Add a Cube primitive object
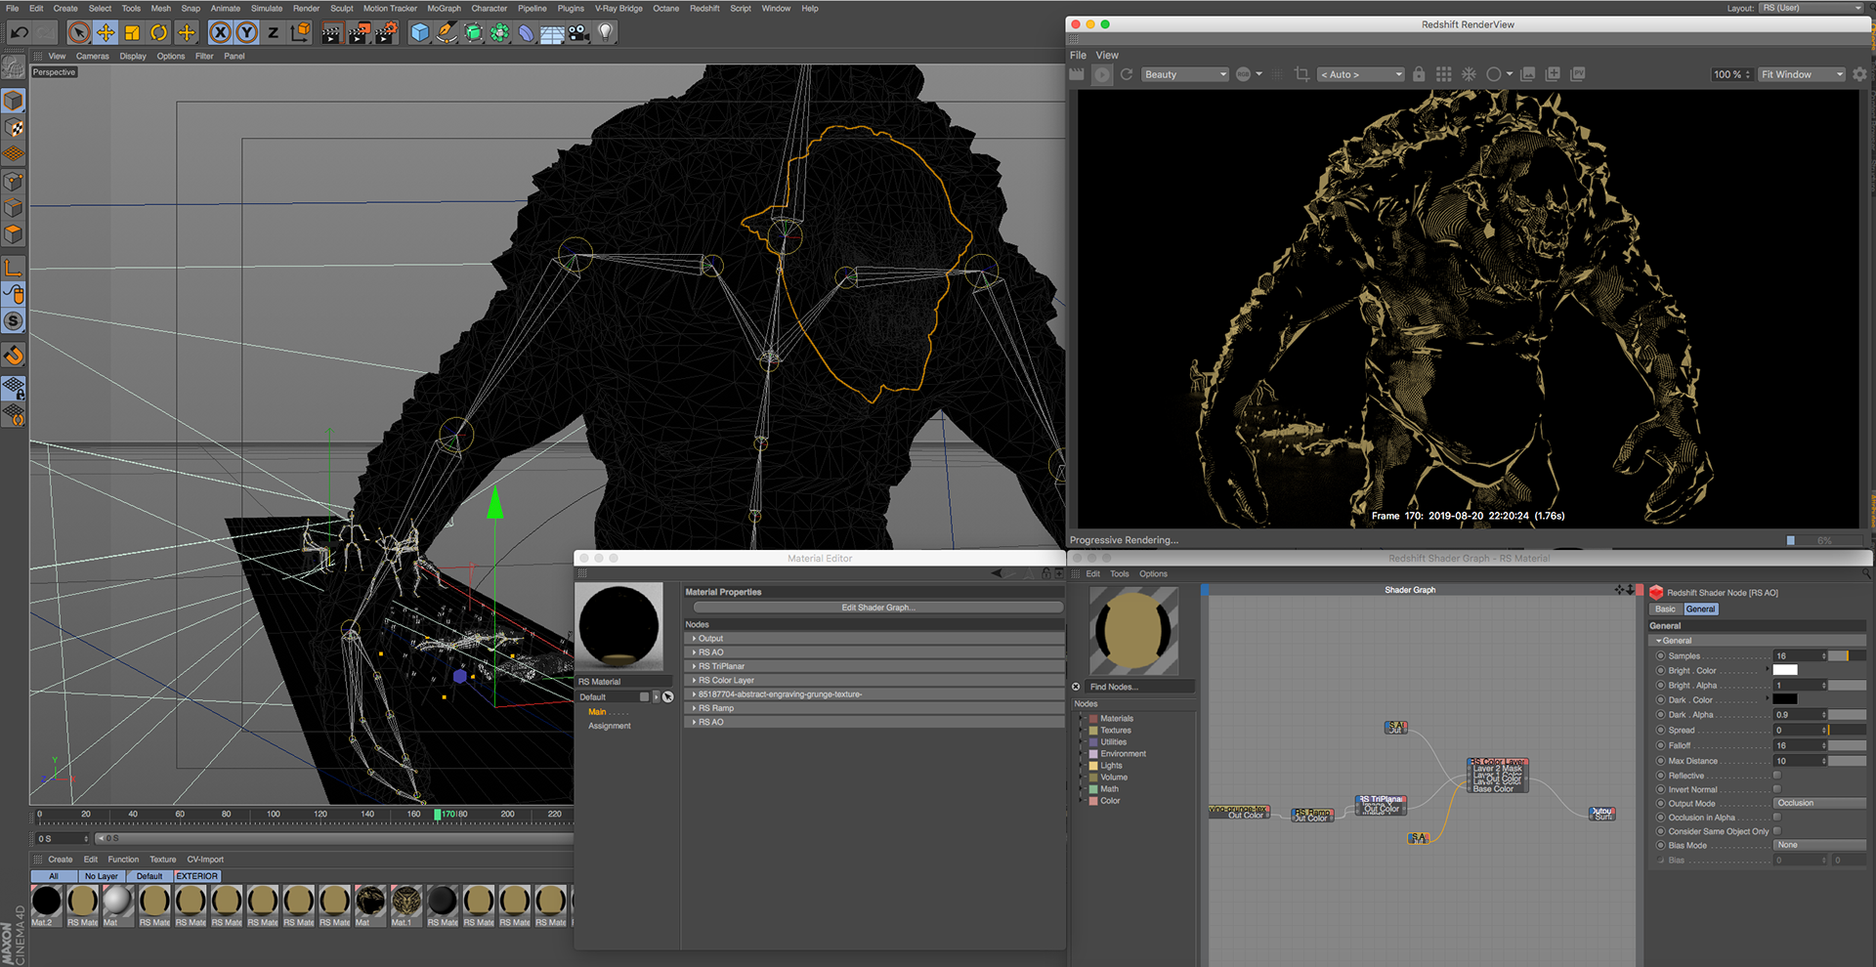Screen dimensions: 1876x967 click(x=419, y=33)
